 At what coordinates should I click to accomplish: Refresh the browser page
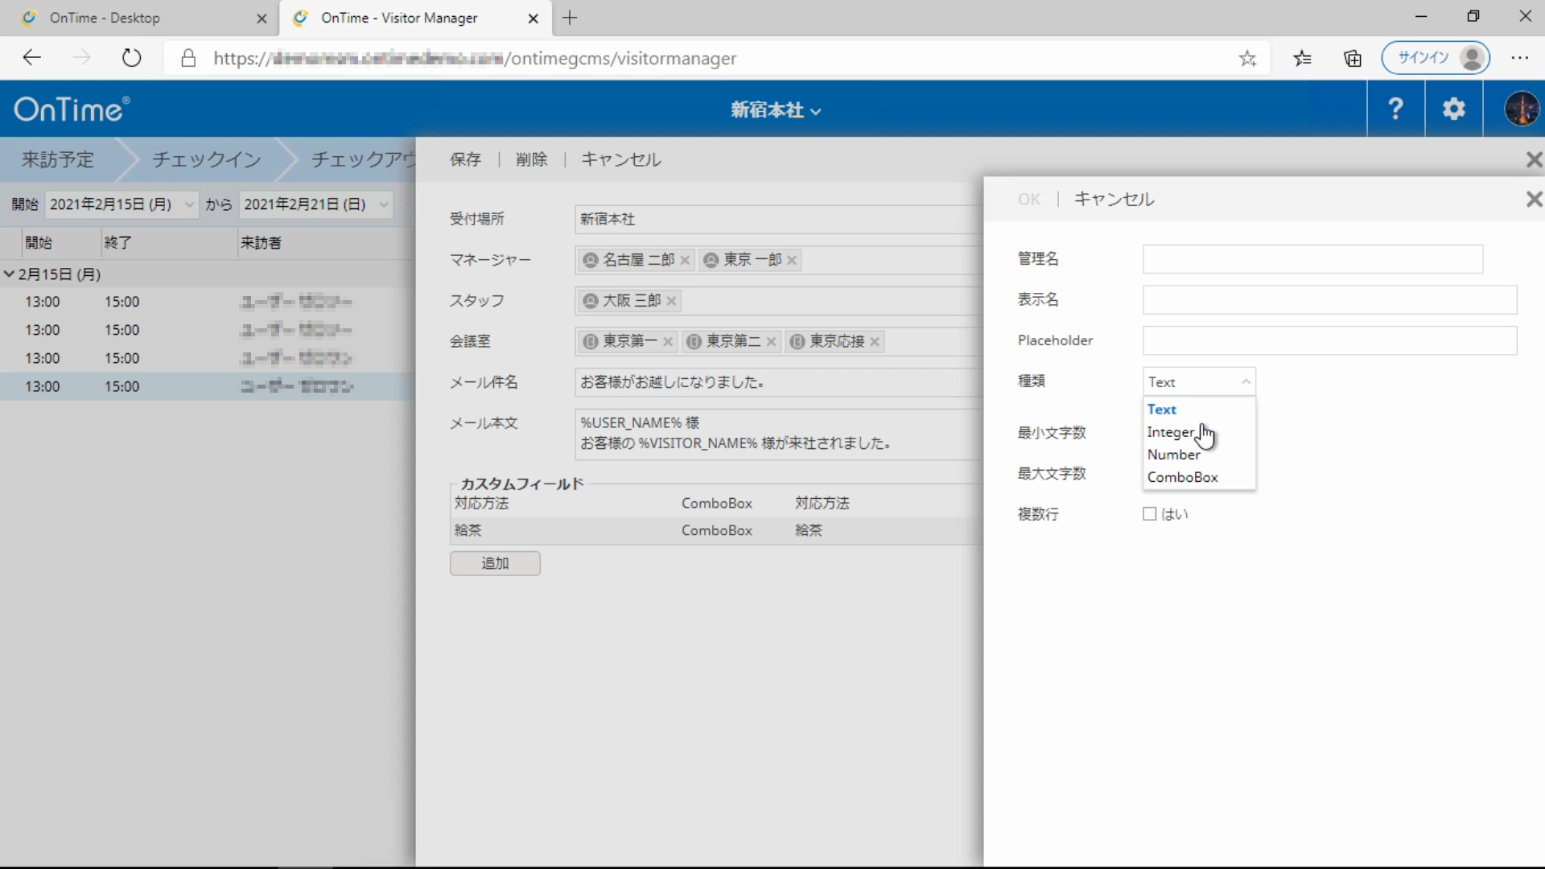tap(131, 59)
